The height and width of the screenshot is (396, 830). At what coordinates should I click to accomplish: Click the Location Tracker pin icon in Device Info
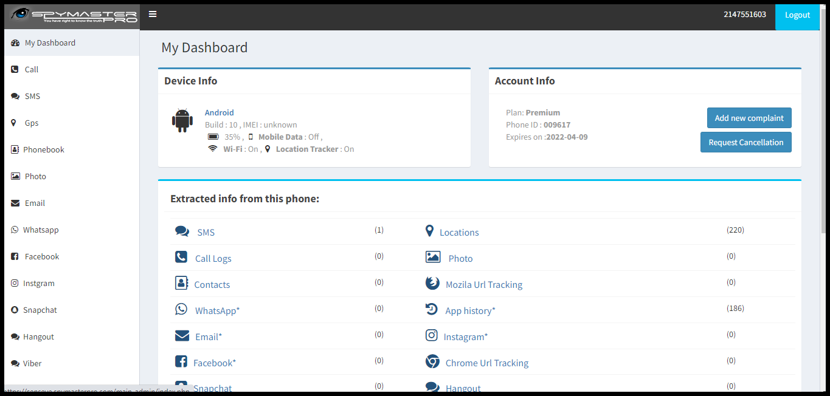[x=268, y=149]
